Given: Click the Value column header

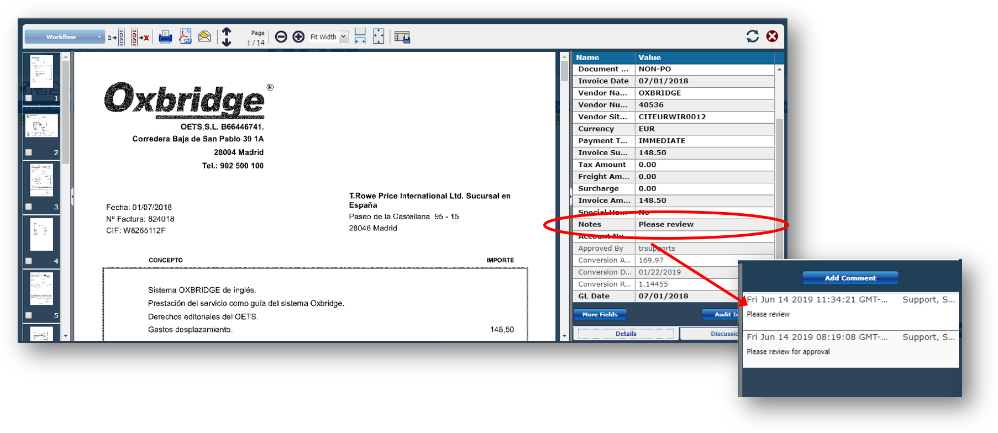Looking at the screenshot, I should 705,57.
